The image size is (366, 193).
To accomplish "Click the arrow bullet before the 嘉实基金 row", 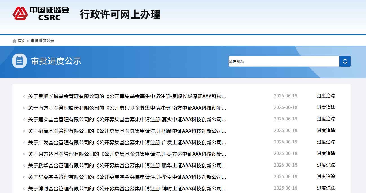I will [x=24, y=120].
